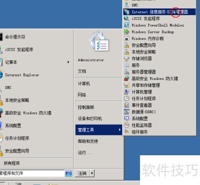Viewport: 200px width, 185px height.
Task: Click the search programs and files box
Action: point(32,173)
